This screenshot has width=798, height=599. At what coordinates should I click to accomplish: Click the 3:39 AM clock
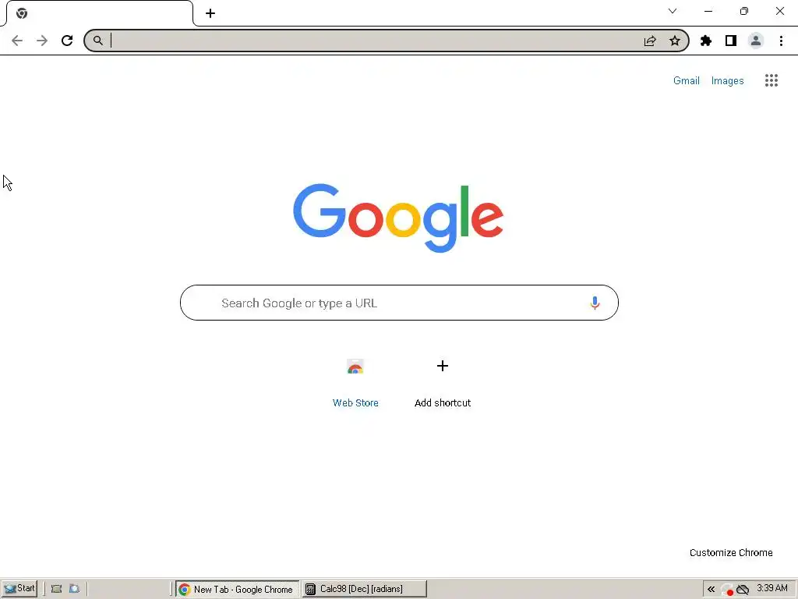[x=772, y=588]
